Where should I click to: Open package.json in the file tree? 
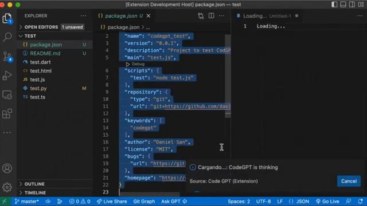54,45
